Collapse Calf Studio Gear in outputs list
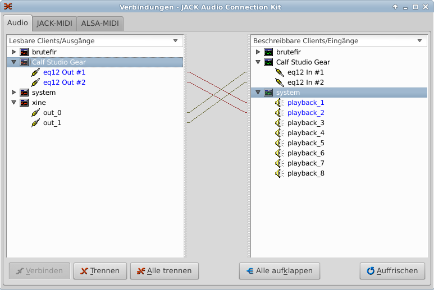Viewport: 434px width, 290px height. click(13, 62)
